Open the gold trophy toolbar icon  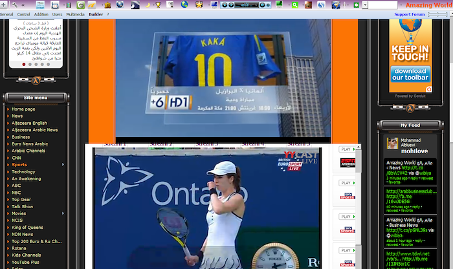158,5
